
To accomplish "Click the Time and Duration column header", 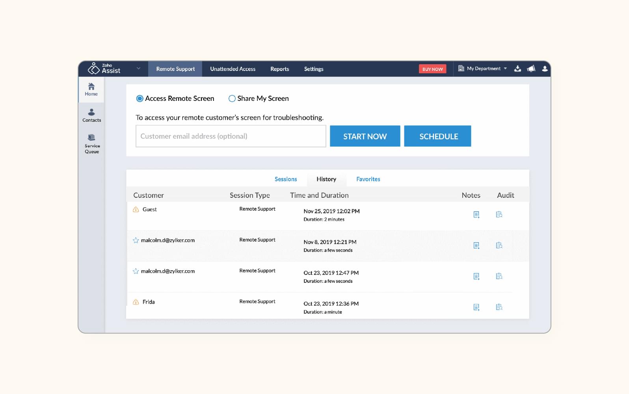I will [x=319, y=195].
